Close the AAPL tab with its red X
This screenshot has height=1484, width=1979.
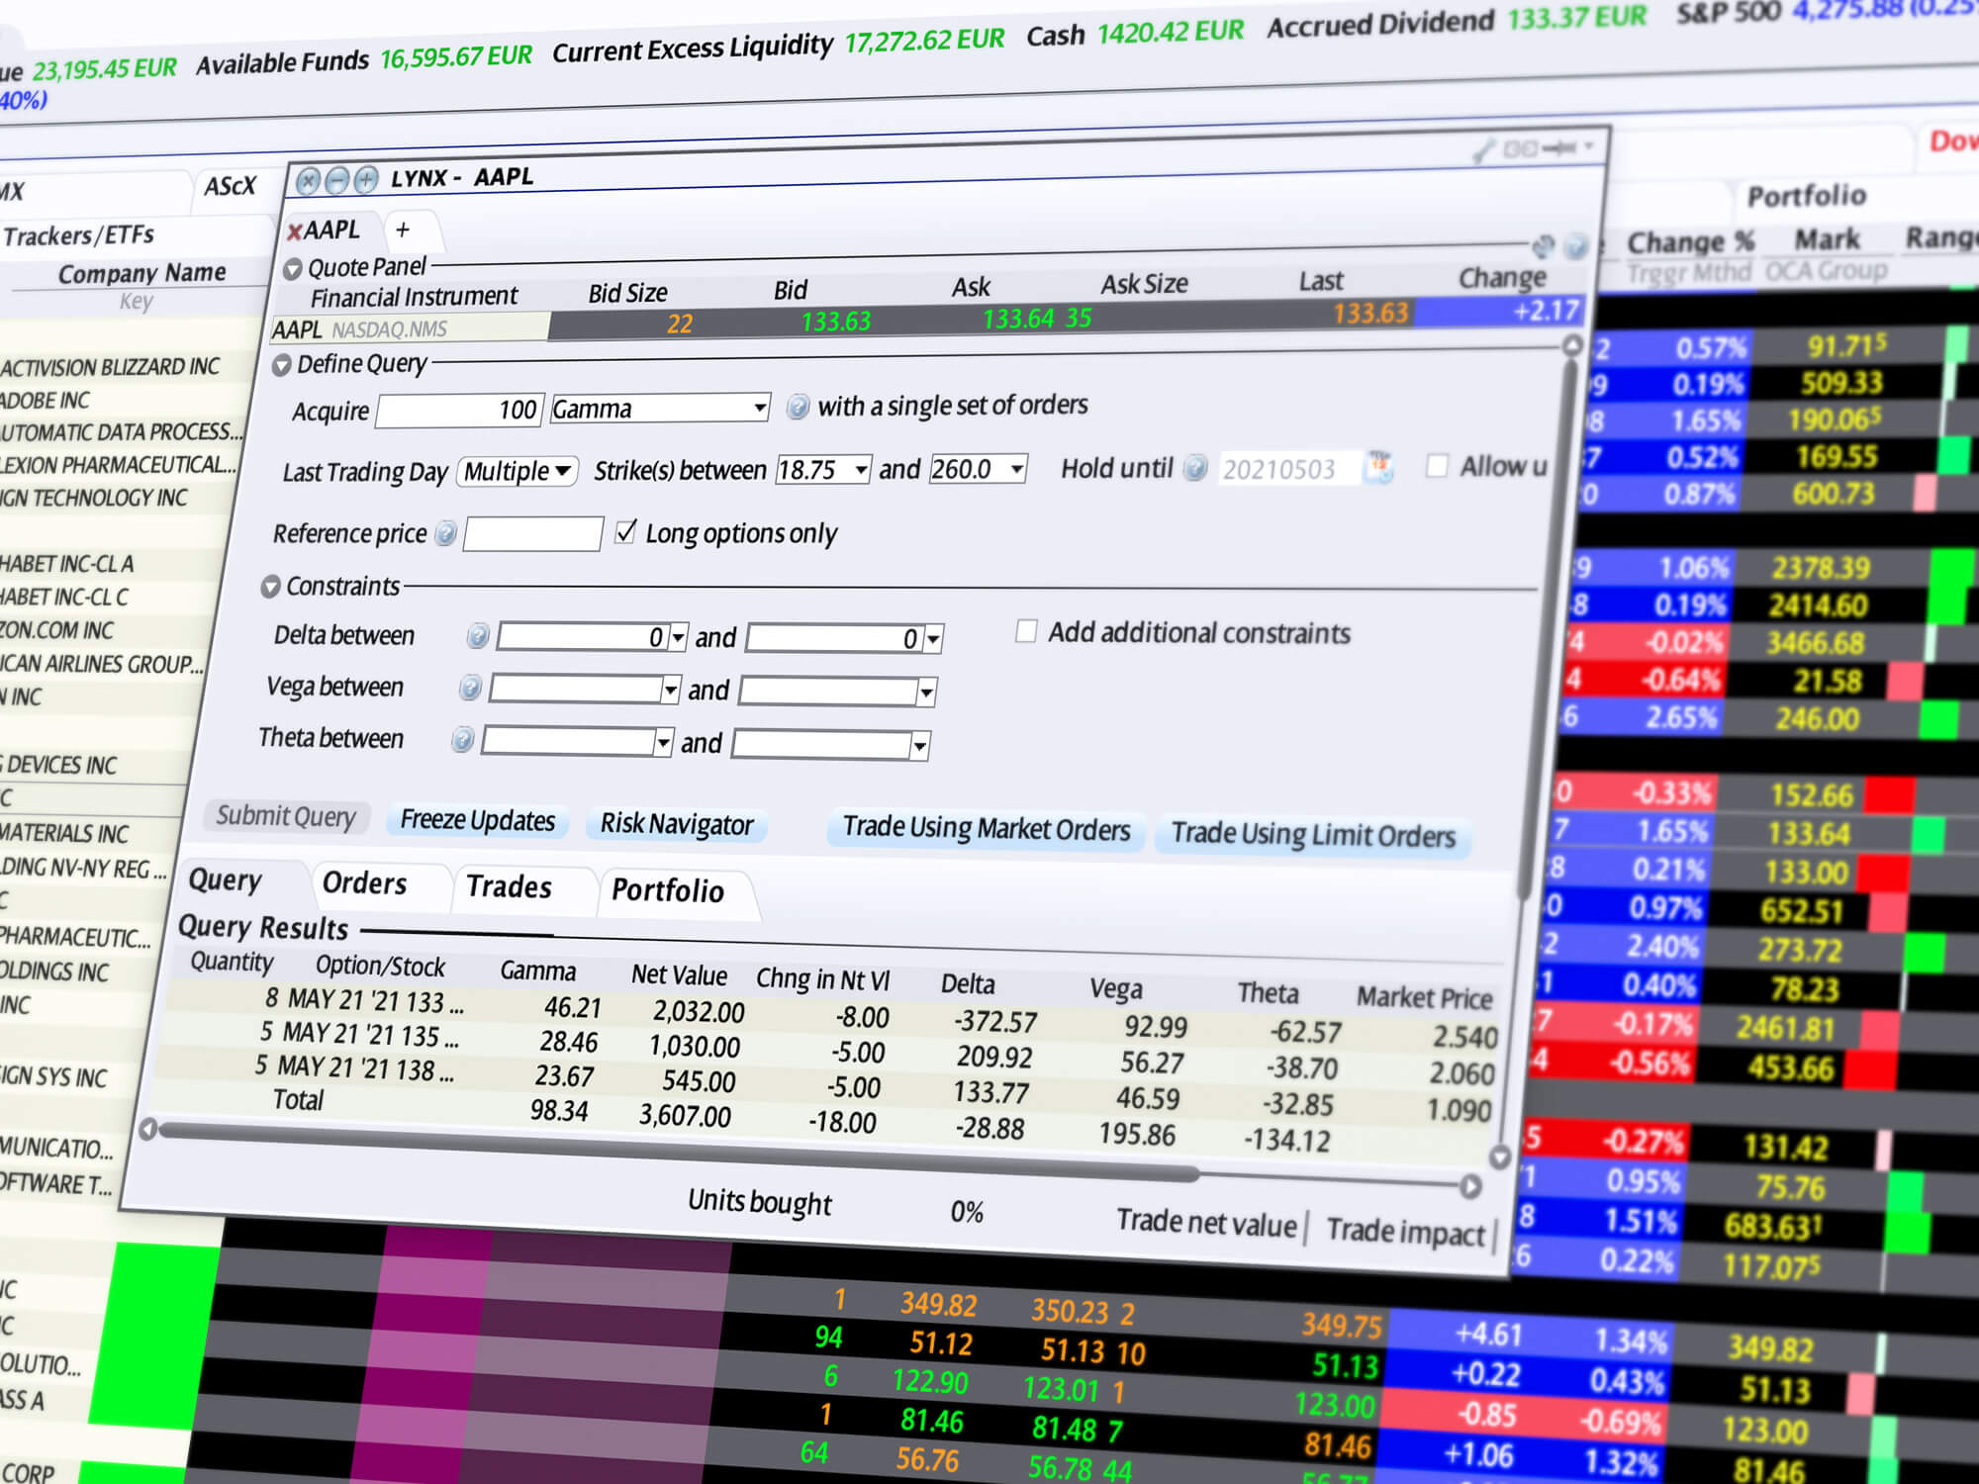pyautogui.click(x=294, y=232)
